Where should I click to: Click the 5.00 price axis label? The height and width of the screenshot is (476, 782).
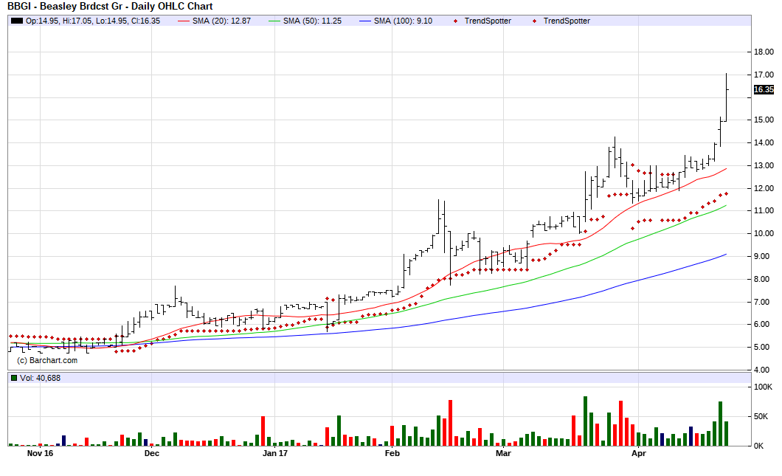point(764,348)
